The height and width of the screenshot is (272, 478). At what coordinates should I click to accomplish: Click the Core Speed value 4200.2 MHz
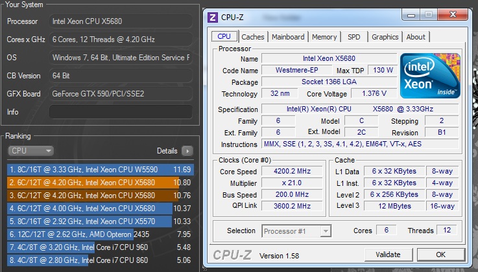pyautogui.click(x=292, y=171)
